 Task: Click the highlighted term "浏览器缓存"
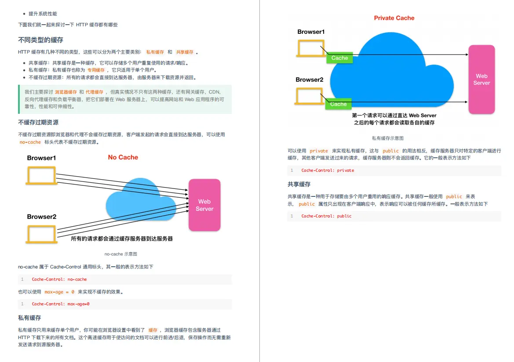[66, 92]
